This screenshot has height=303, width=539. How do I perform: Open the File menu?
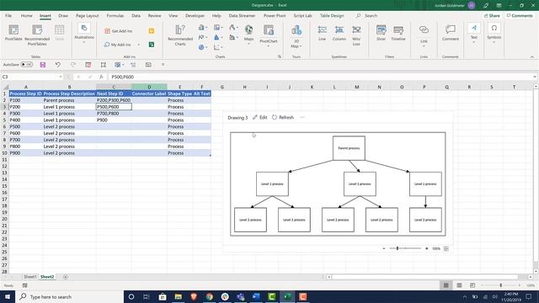click(8, 16)
